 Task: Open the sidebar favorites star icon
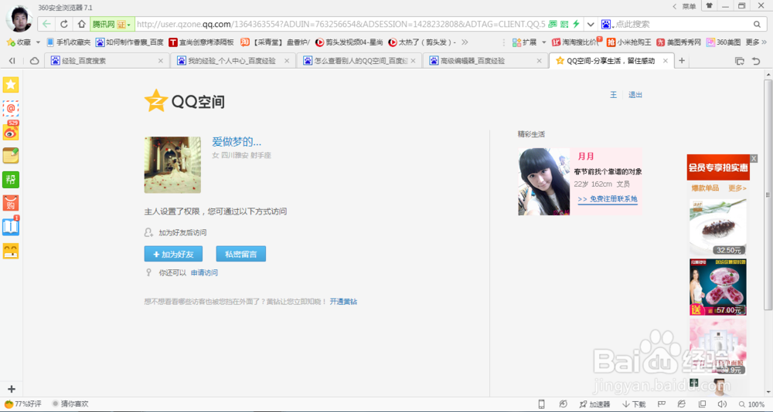tap(11, 85)
